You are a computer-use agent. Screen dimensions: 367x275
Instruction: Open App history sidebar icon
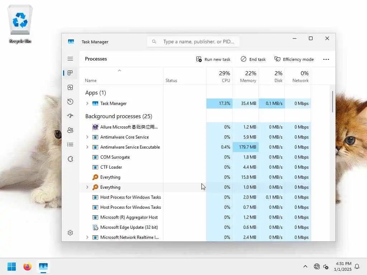(x=70, y=102)
